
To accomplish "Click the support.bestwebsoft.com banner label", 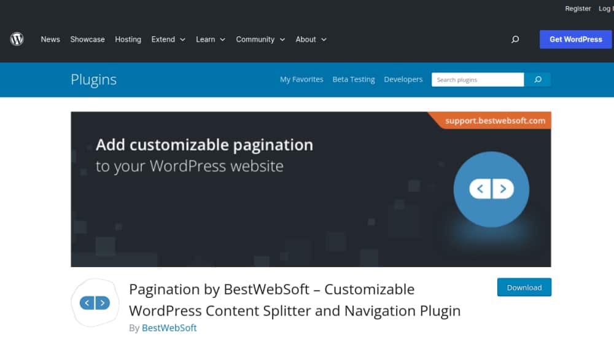I will coord(495,120).
